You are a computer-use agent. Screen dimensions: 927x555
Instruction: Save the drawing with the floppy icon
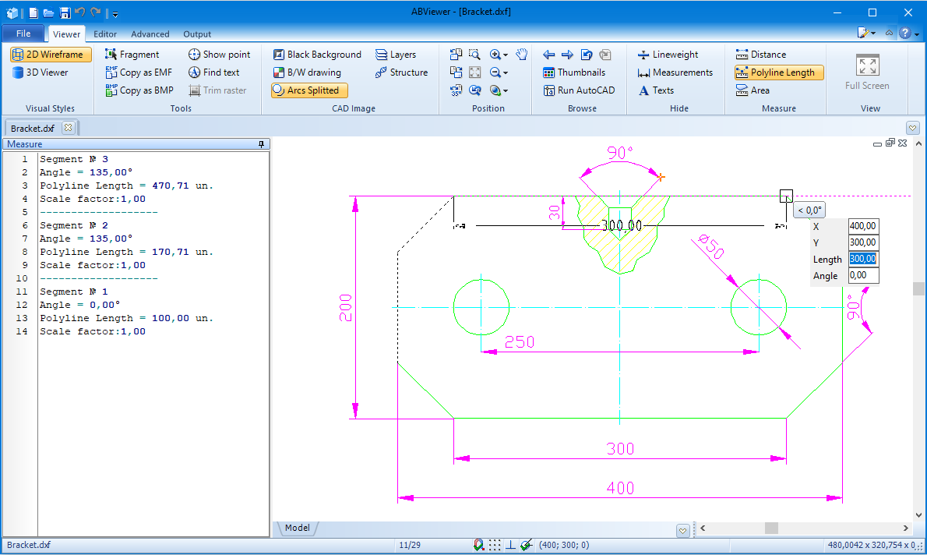65,12
